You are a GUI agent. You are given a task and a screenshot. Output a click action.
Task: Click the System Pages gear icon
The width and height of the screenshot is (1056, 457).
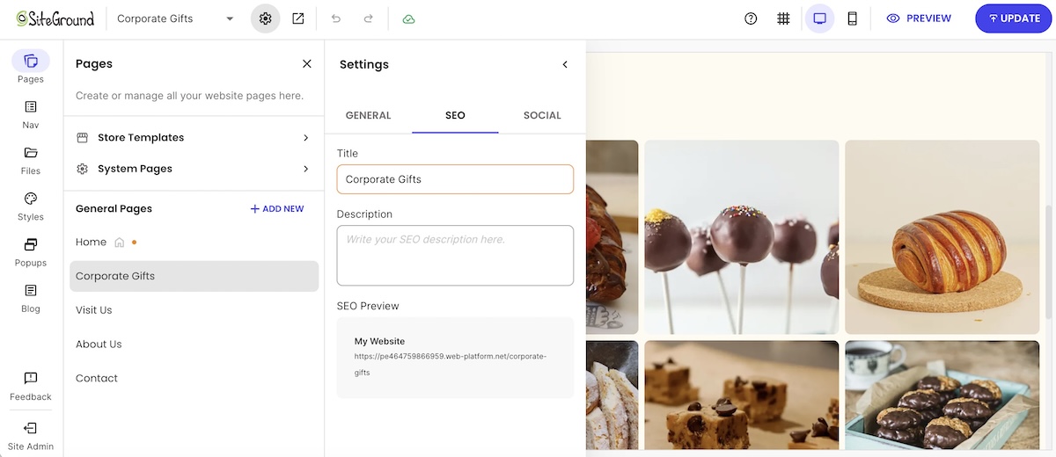point(83,169)
